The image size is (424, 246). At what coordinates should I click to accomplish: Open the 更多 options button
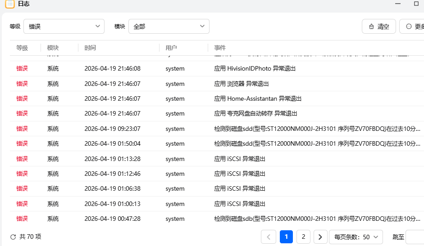pyautogui.click(x=412, y=27)
